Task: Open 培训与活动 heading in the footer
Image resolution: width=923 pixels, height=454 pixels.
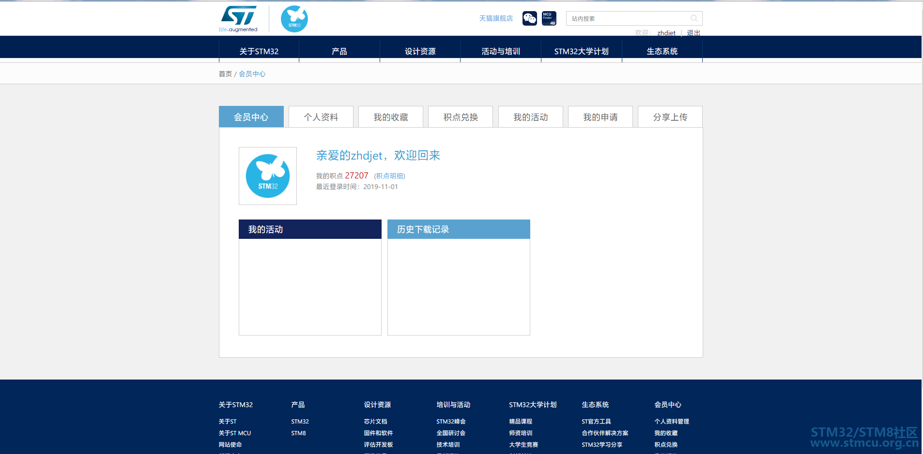Action: [x=453, y=405]
